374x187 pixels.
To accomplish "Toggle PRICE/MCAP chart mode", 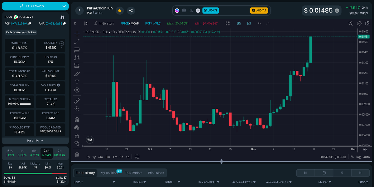I will tap(130, 23).
